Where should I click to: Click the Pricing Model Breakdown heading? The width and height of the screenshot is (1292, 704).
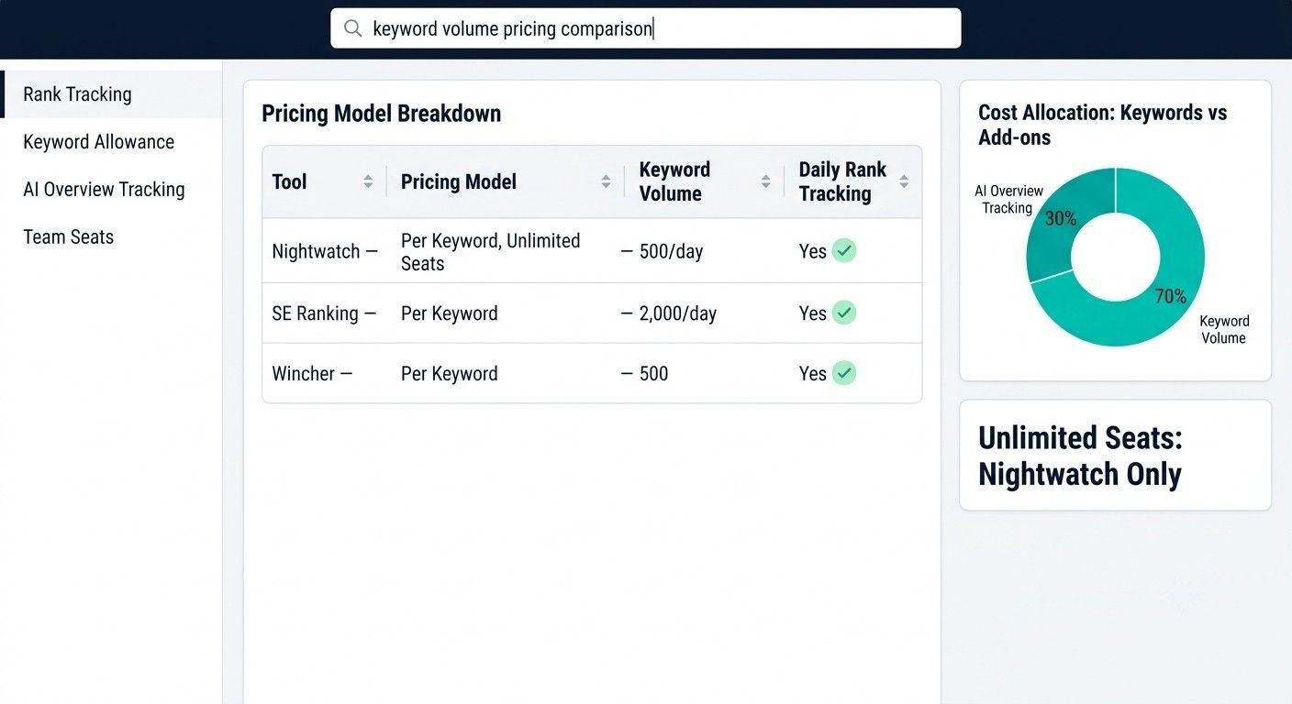(382, 114)
